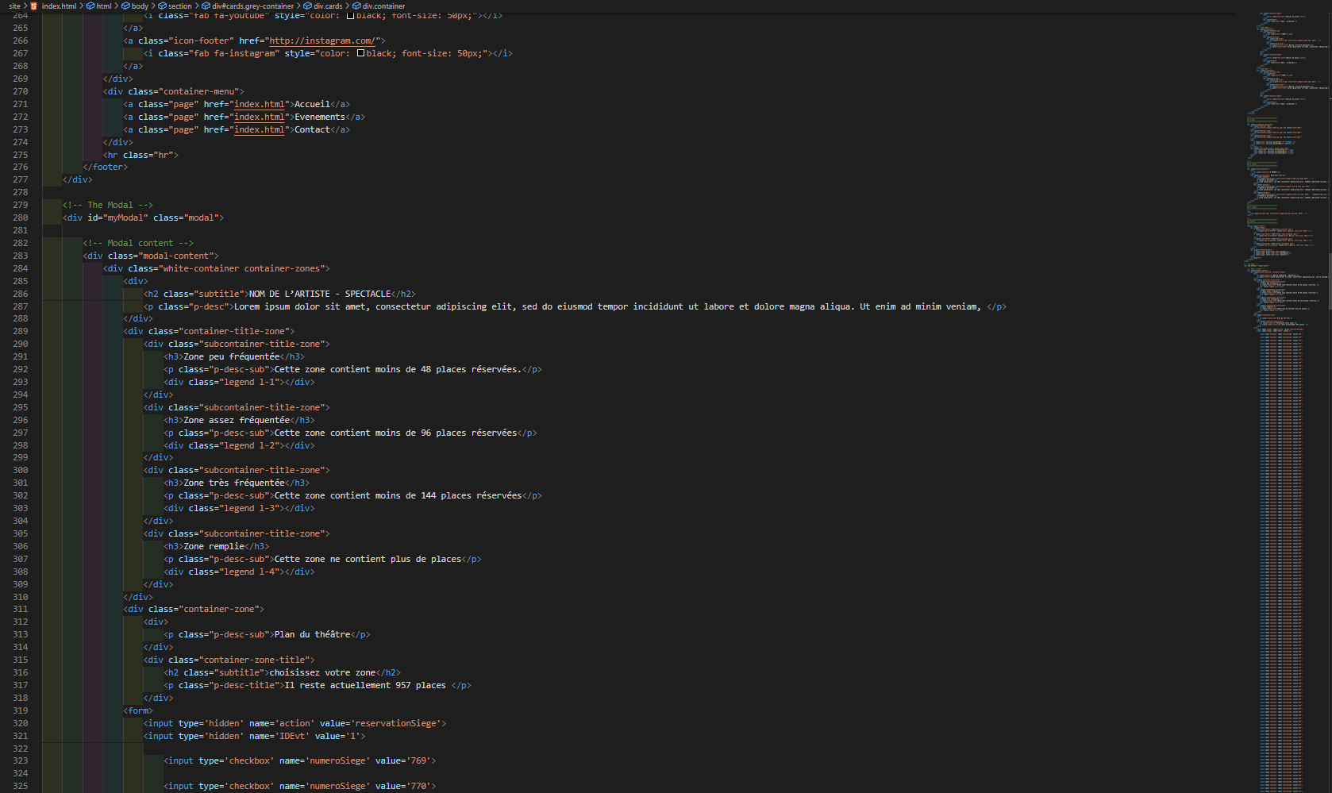This screenshot has width=1332, height=793.
Task: Click the 'Zone peu fréquentée' heading text
Action: click(x=232, y=356)
